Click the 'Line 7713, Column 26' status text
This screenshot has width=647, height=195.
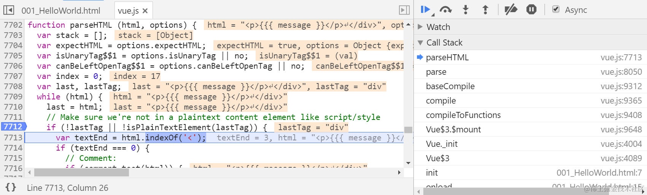[x=67, y=188]
